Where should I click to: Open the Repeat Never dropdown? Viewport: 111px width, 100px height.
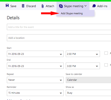click(x=35, y=80)
